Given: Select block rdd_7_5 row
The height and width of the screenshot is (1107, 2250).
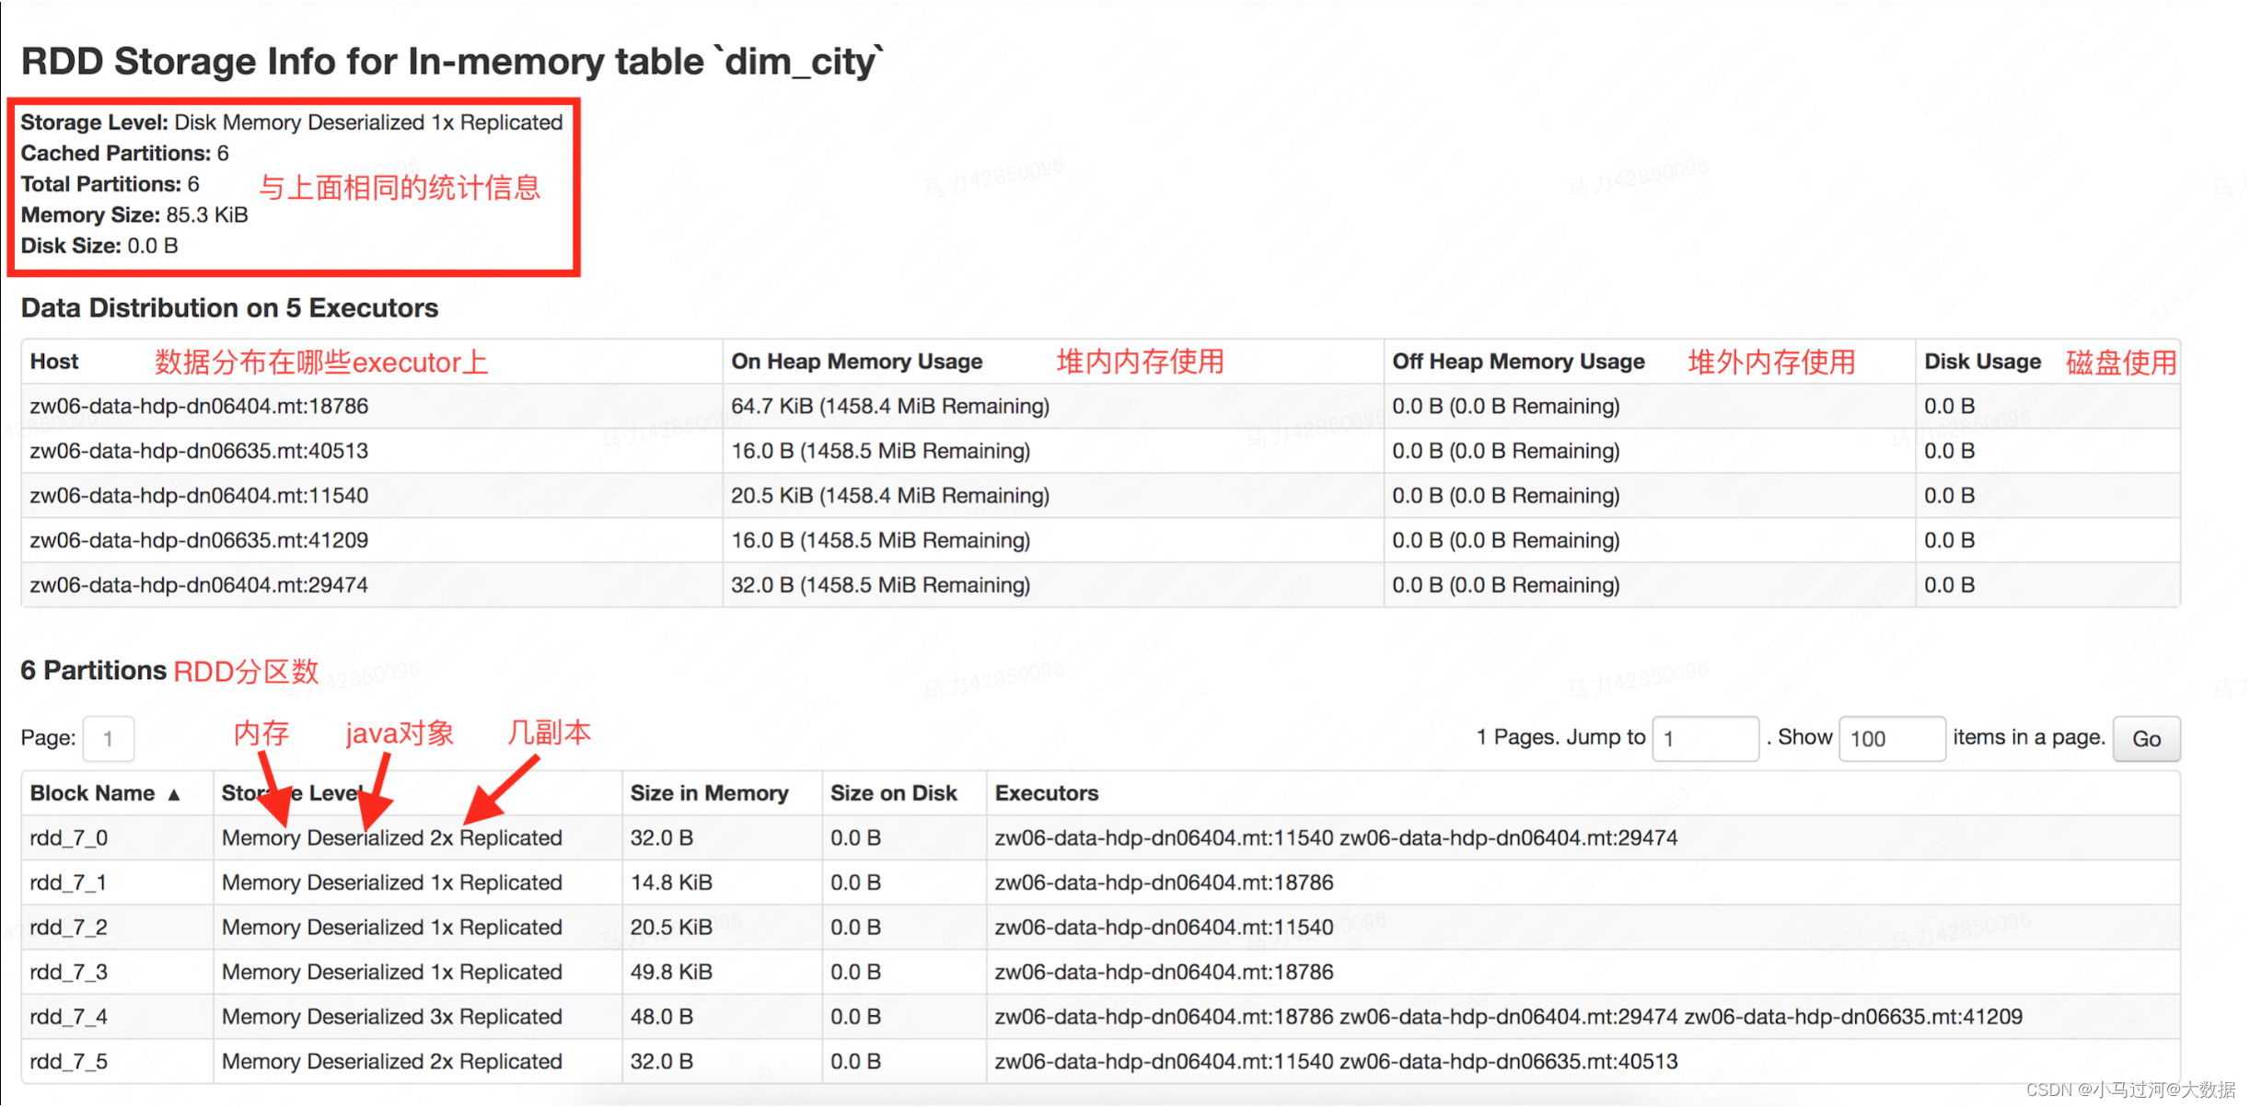Looking at the screenshot, I should (69, 1062).
